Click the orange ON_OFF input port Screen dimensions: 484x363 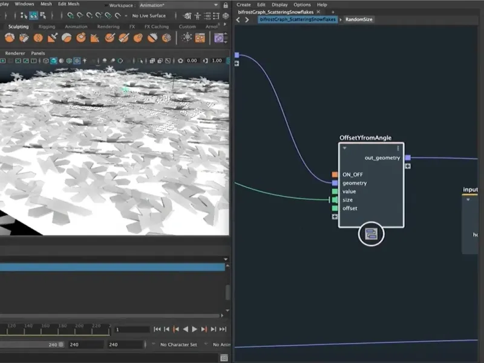335,174
